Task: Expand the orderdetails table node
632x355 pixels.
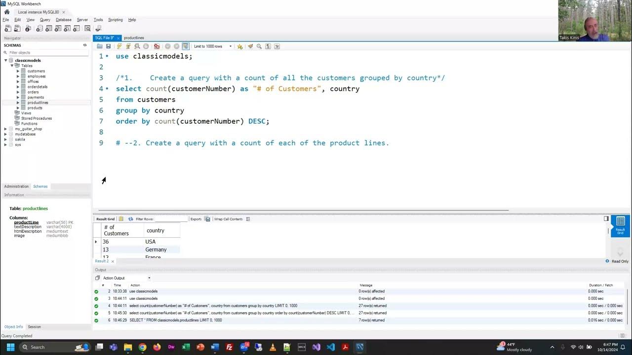Action: [x=18, y=87]
